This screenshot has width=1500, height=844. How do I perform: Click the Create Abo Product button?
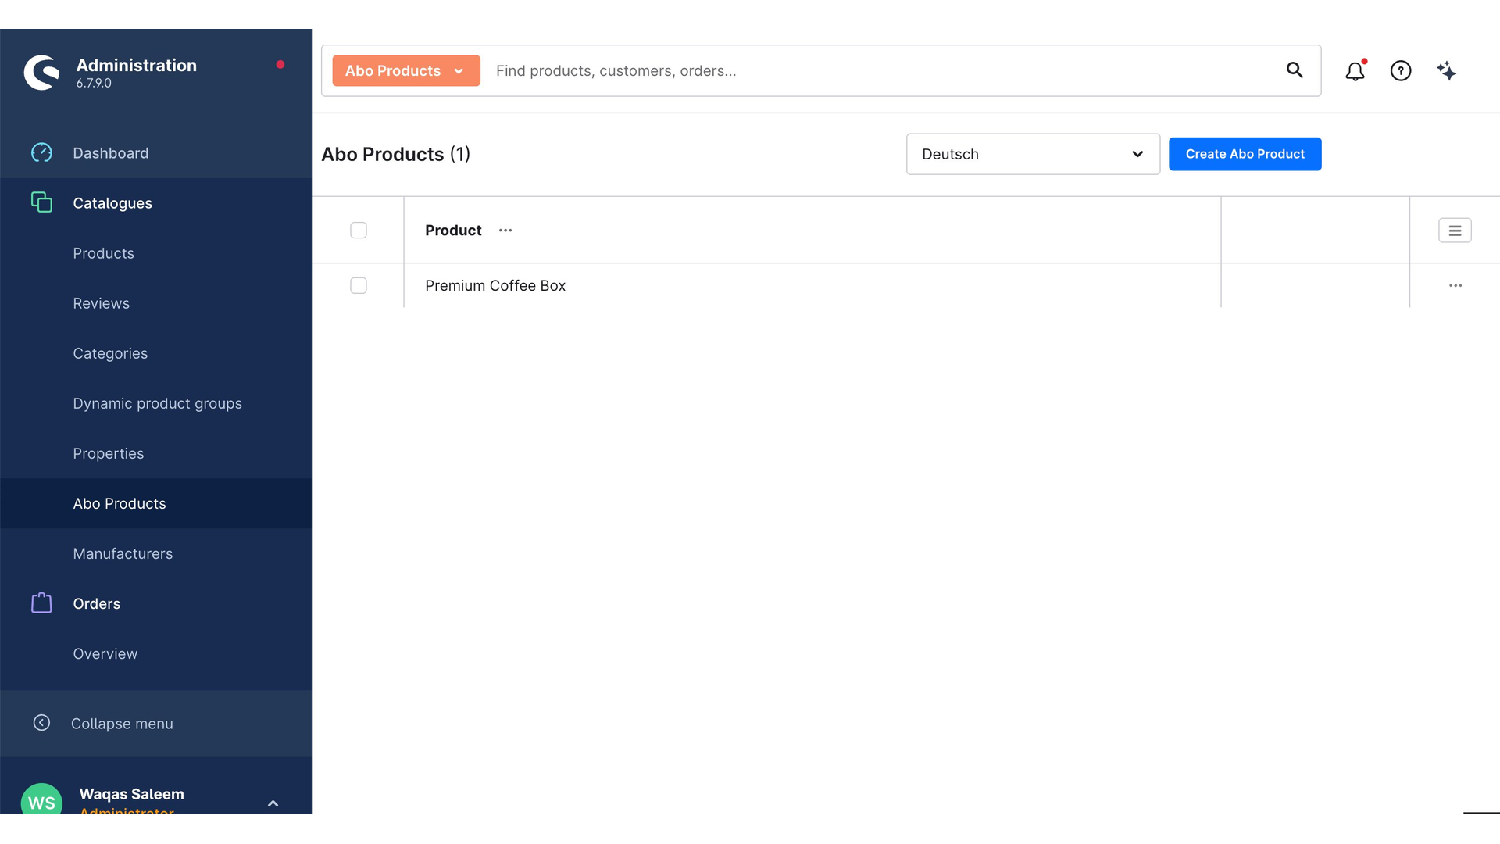[1245, 154]
